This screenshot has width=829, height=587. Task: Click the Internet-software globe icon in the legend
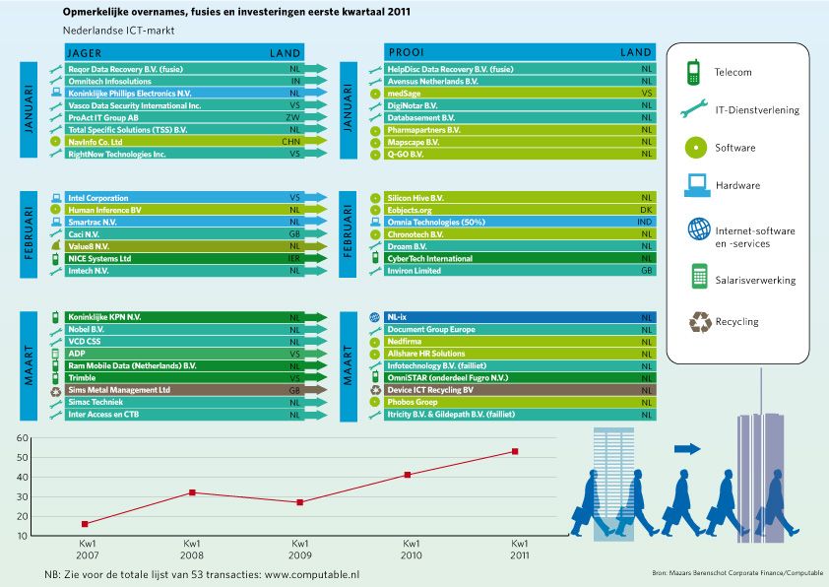(699, 228)
